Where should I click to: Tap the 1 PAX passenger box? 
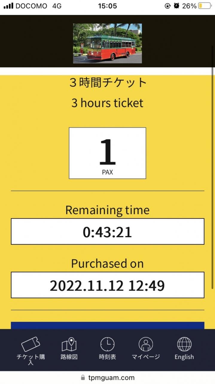pyautogui.click(x=107, y=153)
